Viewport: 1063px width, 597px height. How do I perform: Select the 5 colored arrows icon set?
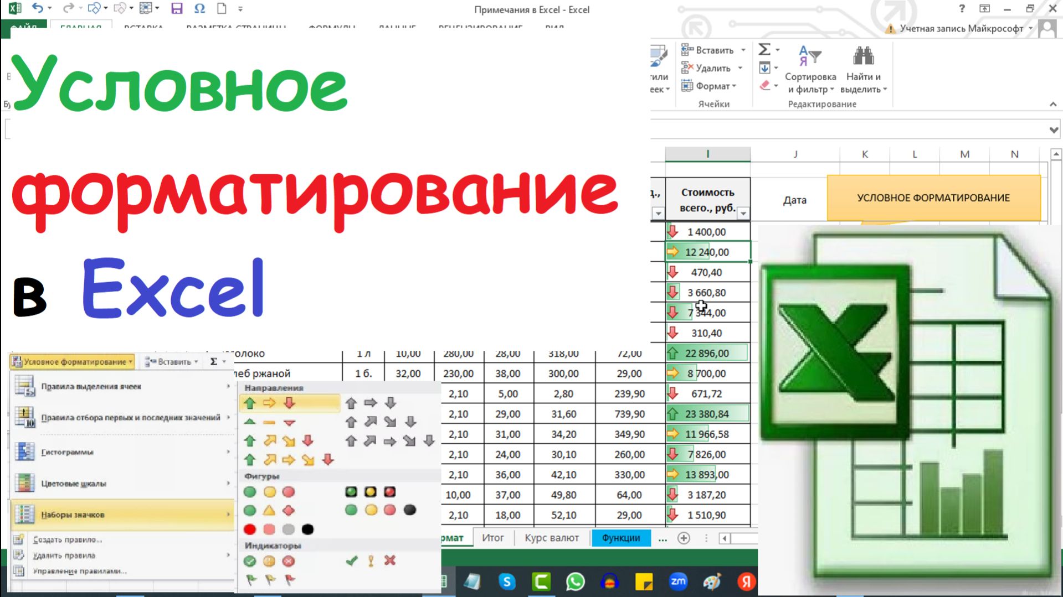(289, 460)
